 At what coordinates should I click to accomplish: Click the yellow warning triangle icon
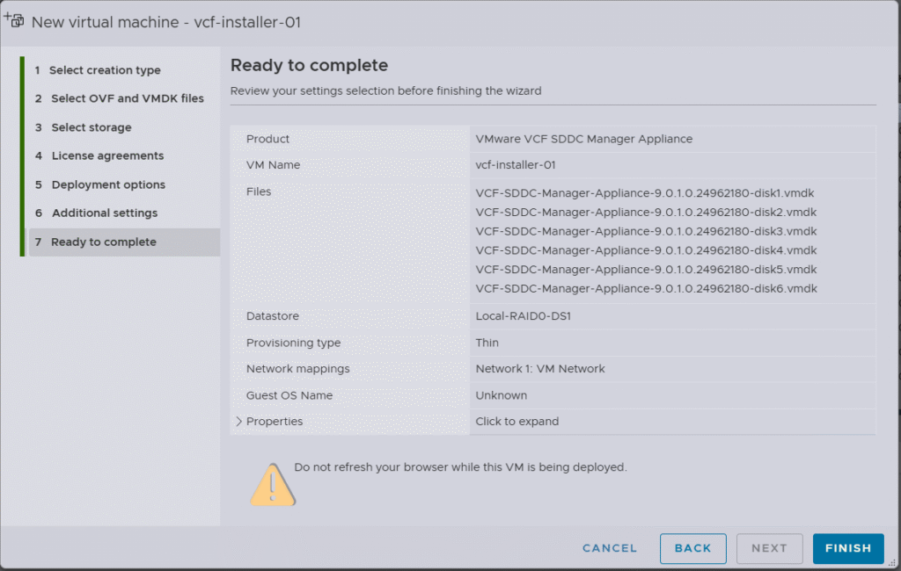[273, 483]
